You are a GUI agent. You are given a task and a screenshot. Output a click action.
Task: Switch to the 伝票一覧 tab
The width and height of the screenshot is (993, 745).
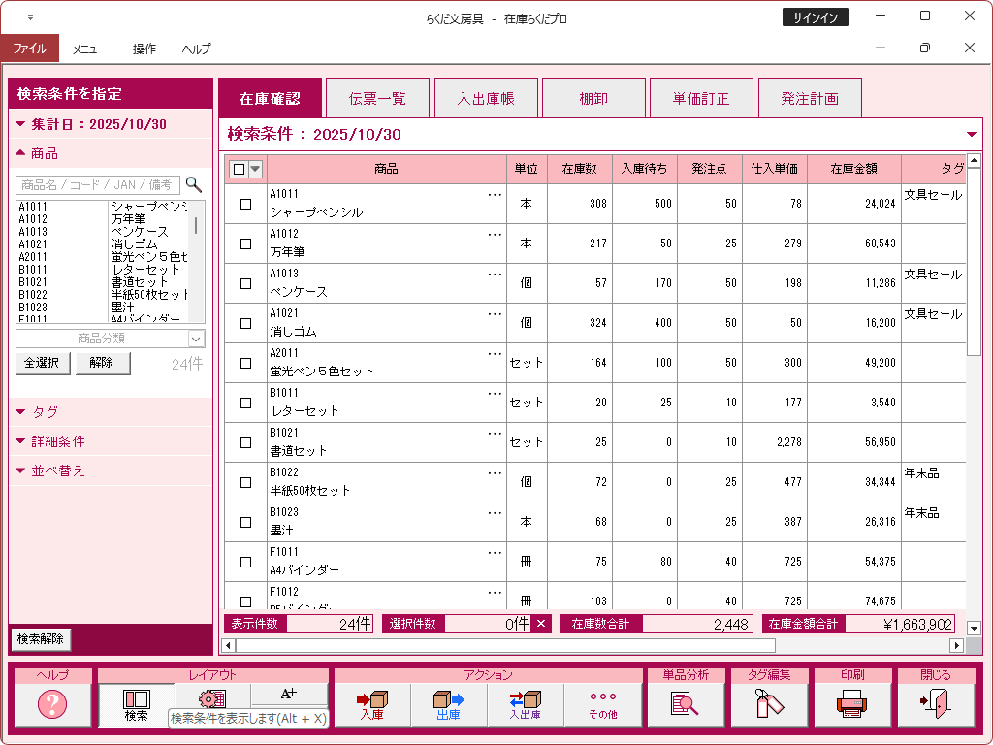point(377,99)
